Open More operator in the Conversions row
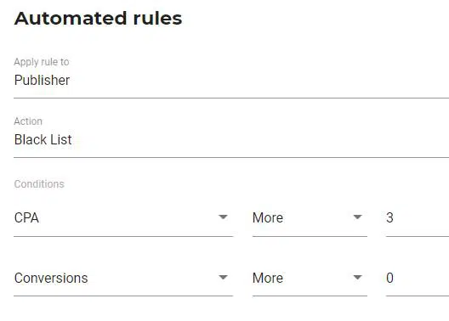This screenshot has height=321, width=449. [310, 278]
